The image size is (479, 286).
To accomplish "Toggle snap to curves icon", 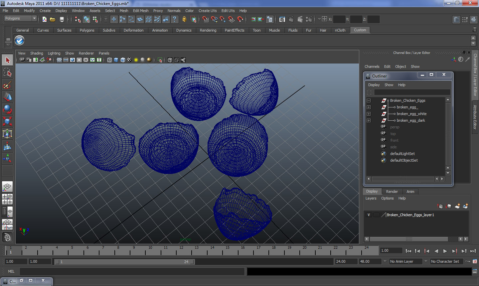I will tap(214, 19).
